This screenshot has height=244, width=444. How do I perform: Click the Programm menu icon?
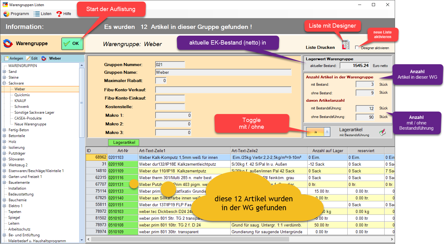[x=6, y=14]
